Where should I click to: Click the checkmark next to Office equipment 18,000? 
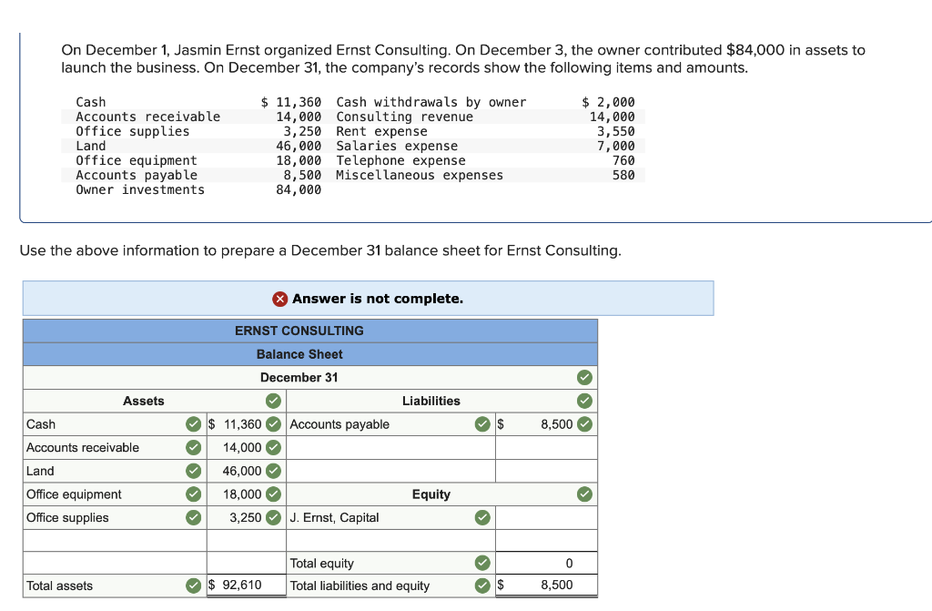pos(274,494)
